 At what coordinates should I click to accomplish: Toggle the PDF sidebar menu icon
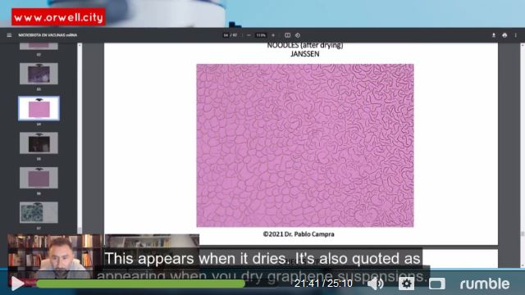[x=9, y=35]
